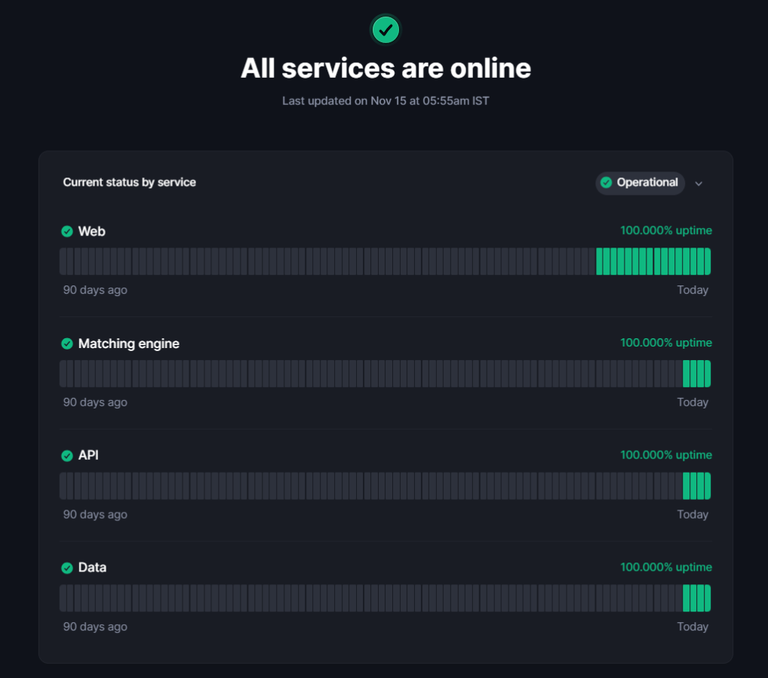Click the first grey bar in Web timeline

pos(63,261)
